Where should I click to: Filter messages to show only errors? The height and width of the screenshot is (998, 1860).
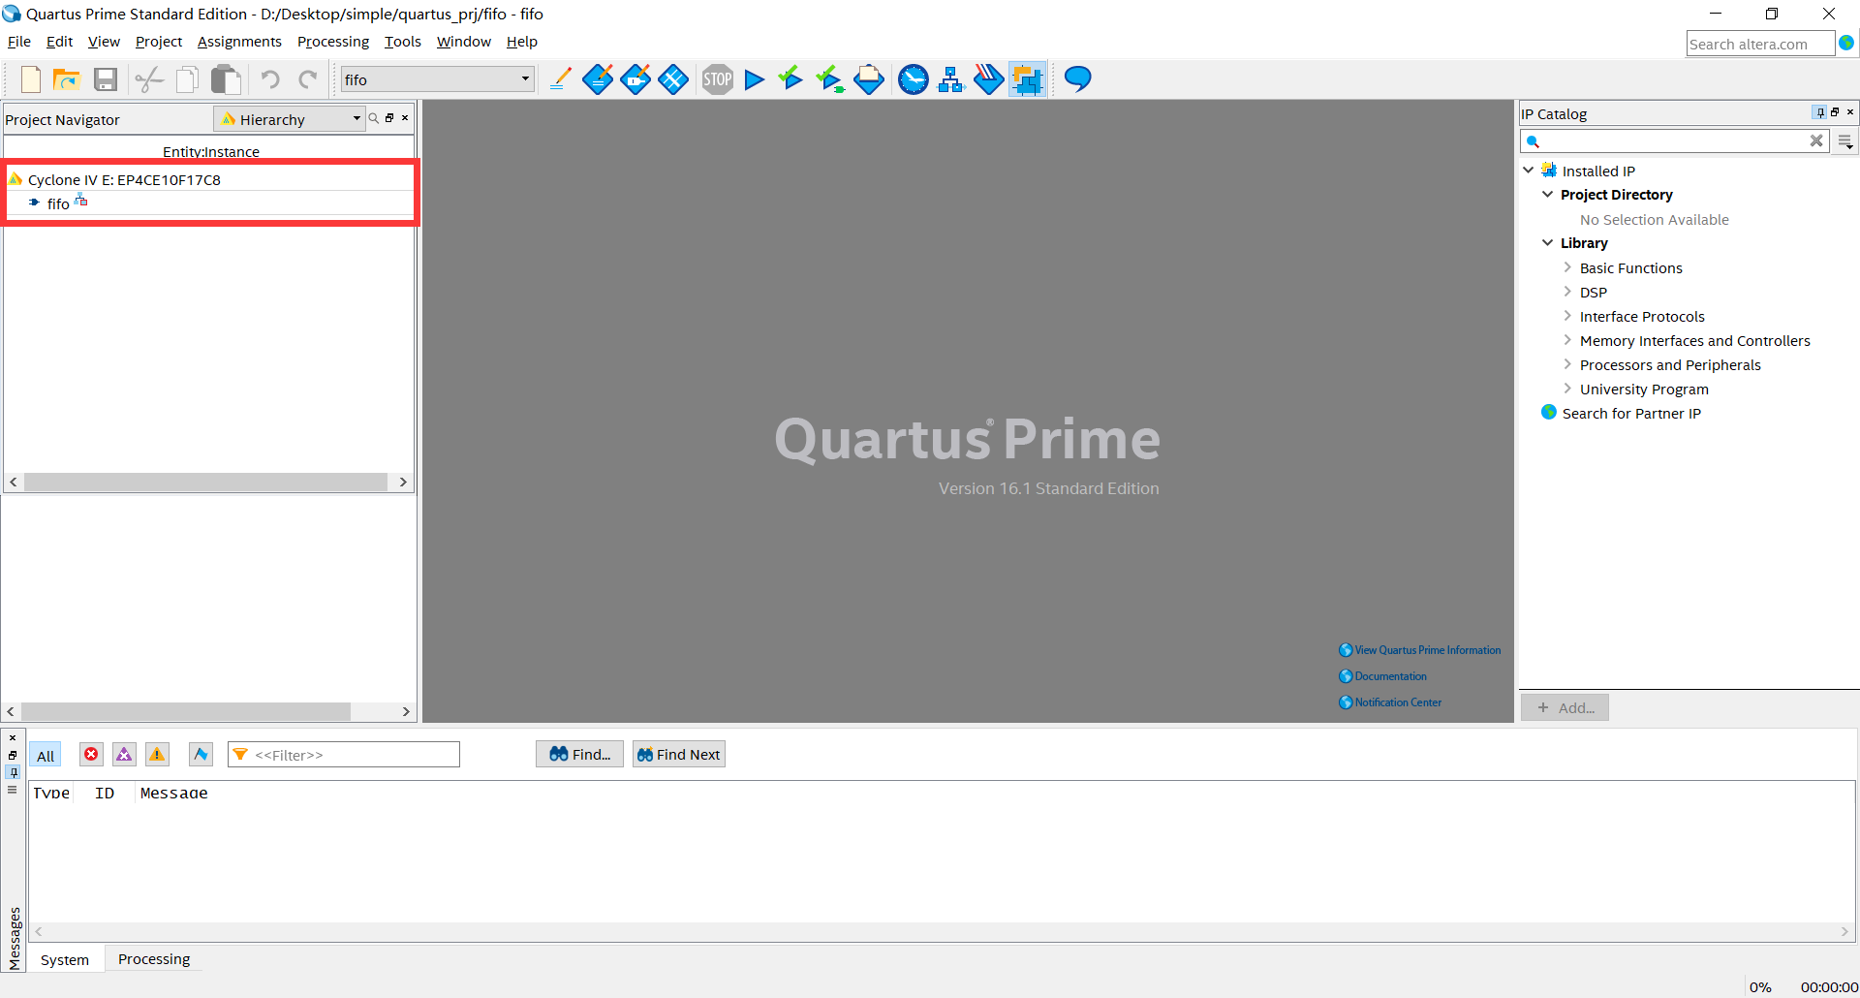click(x=91, y=755)
